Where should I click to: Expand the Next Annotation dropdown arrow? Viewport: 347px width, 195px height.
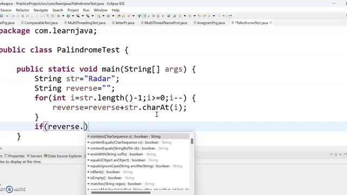pyautogui.click(x=185, y=16)
